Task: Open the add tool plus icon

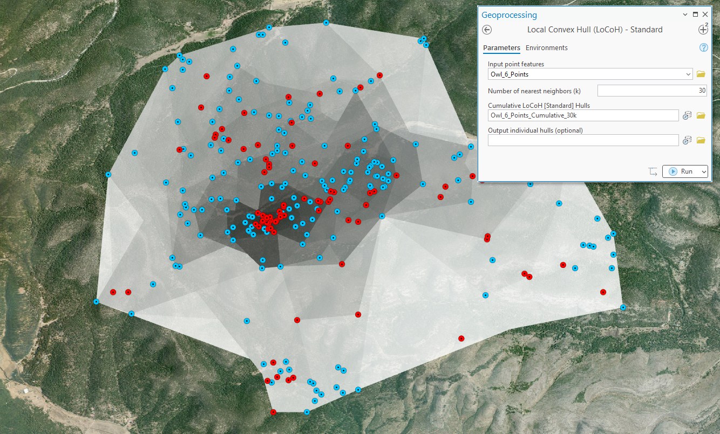Action: [x=703, y=30]
